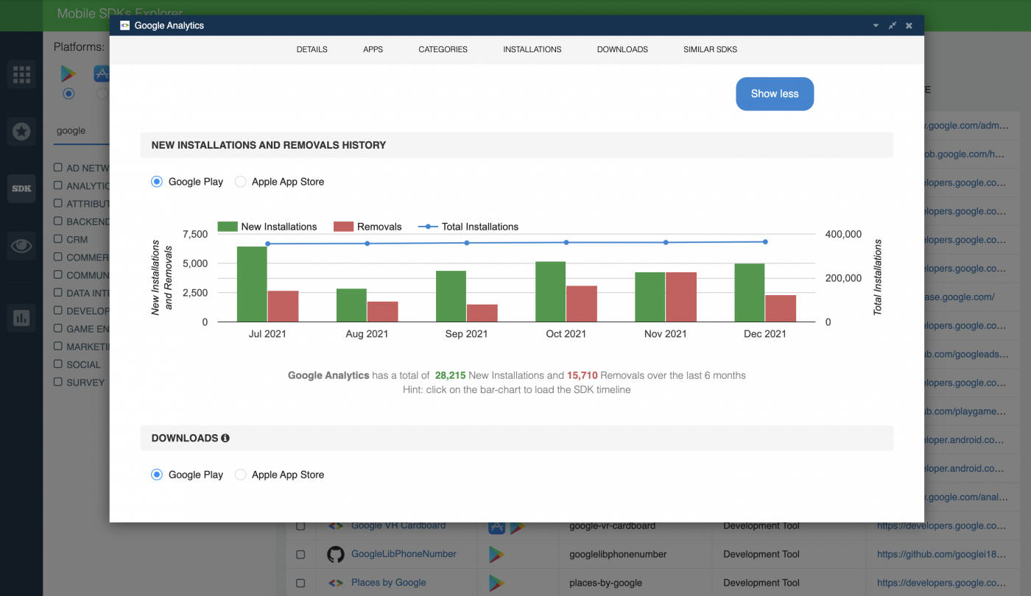
Task: Close the Google Analytics dialog
Action: point(909,25)
